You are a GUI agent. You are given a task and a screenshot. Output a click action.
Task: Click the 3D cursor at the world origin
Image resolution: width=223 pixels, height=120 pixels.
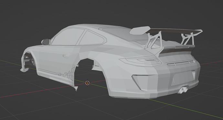point(87,83)
